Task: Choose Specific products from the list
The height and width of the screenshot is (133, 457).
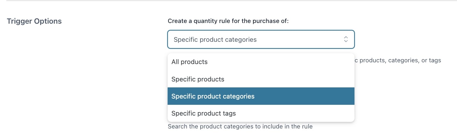Action: [x=261, y=79]
